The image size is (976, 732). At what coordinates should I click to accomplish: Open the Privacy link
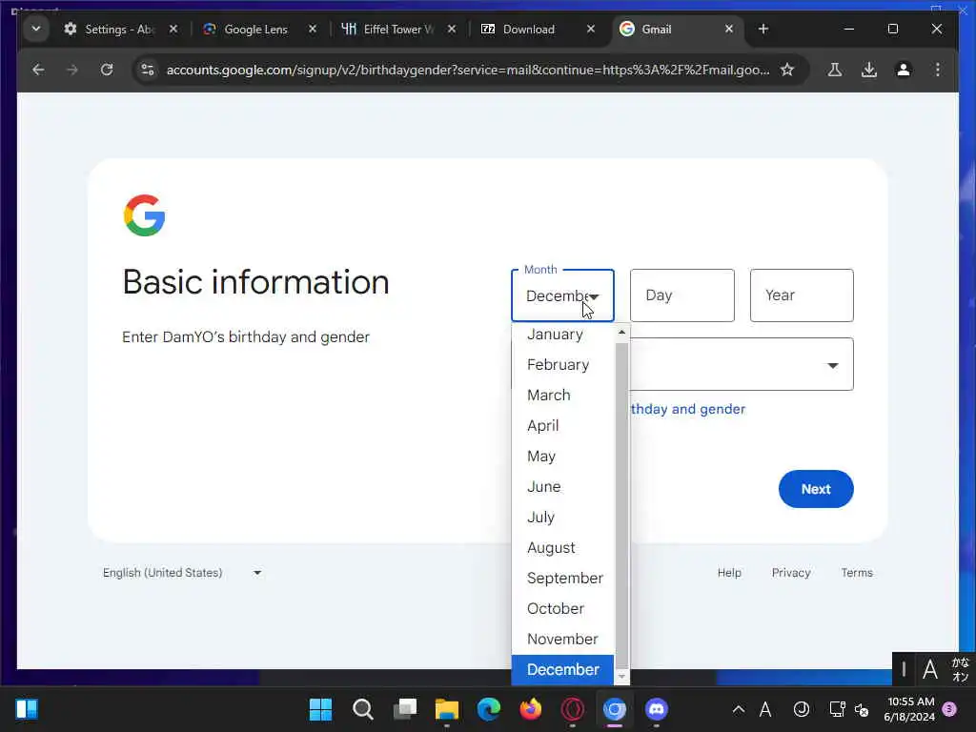[790, 573]
